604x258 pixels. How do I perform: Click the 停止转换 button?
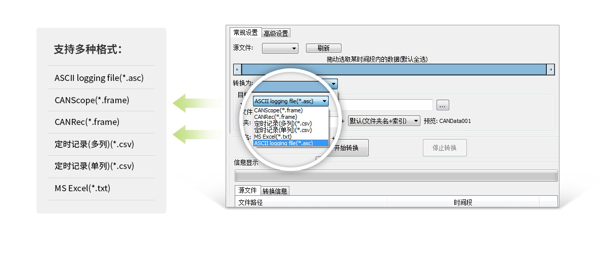coord(445,148)
